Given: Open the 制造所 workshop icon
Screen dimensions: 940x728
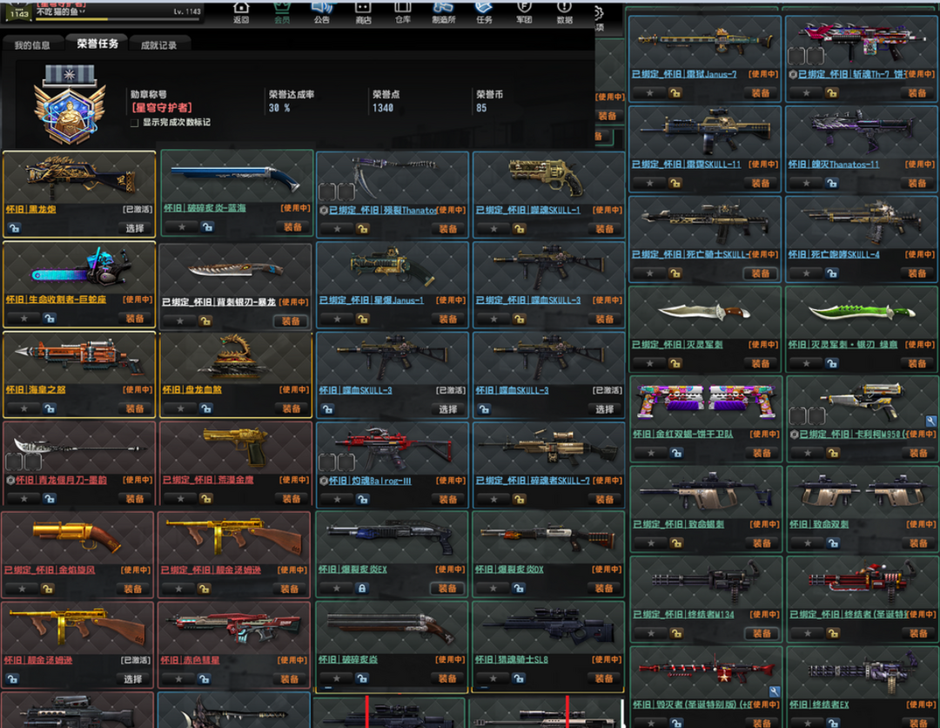Looking at the screenshot, I should tap(444, 12).
